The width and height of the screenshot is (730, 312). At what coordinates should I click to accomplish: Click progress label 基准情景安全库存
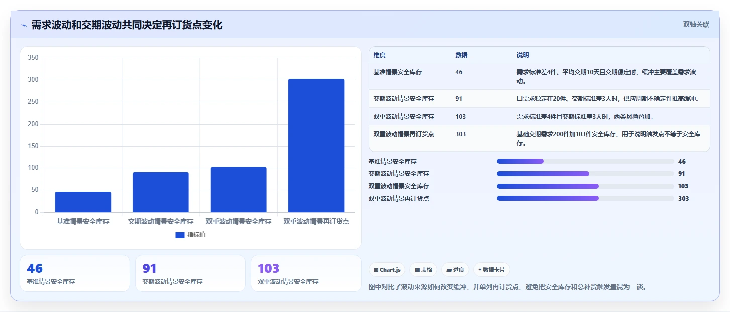click(x=392, y=162)
